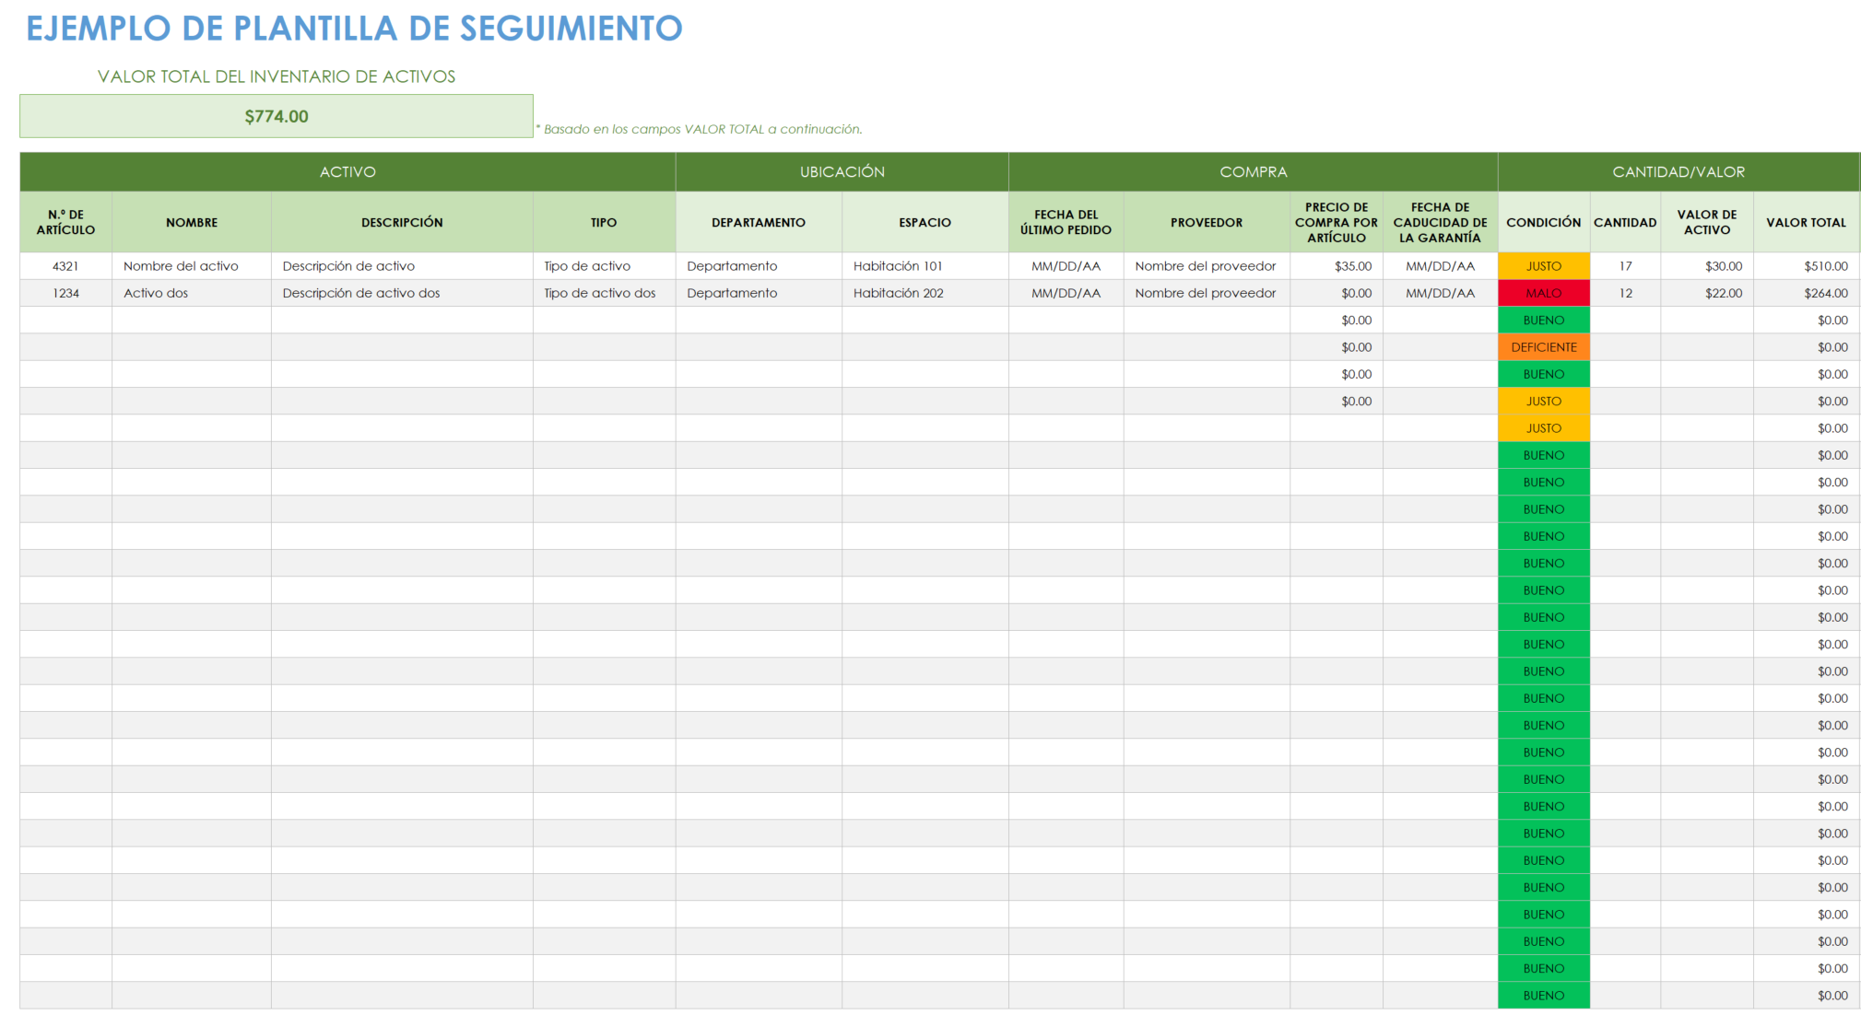Open the yellow JUSTO condition cell in row 4321
The image size is (1861, 1015).
[1544, 266]
